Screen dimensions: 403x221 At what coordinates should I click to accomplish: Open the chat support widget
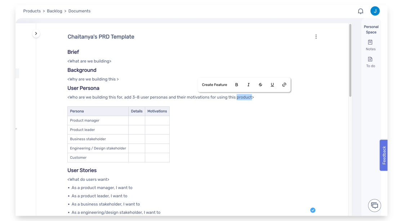[x=375, y=205]
